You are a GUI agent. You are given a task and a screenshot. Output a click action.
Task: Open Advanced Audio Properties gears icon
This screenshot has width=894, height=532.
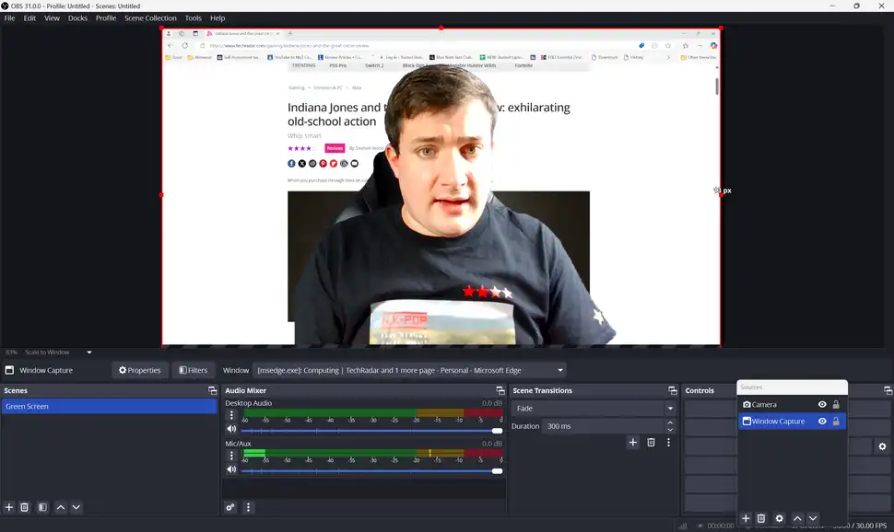pyautogui.click(x=230, y=507)
